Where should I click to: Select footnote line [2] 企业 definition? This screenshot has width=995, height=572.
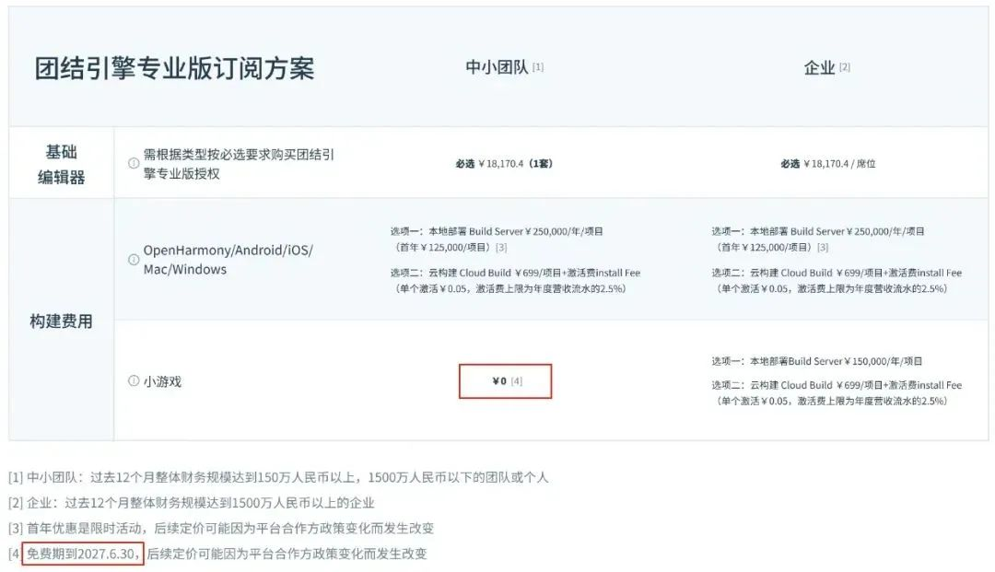point(192,503)
